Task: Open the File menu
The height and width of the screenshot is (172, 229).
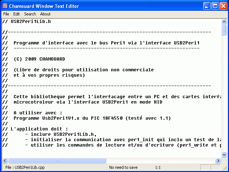Action: [6, 14]
